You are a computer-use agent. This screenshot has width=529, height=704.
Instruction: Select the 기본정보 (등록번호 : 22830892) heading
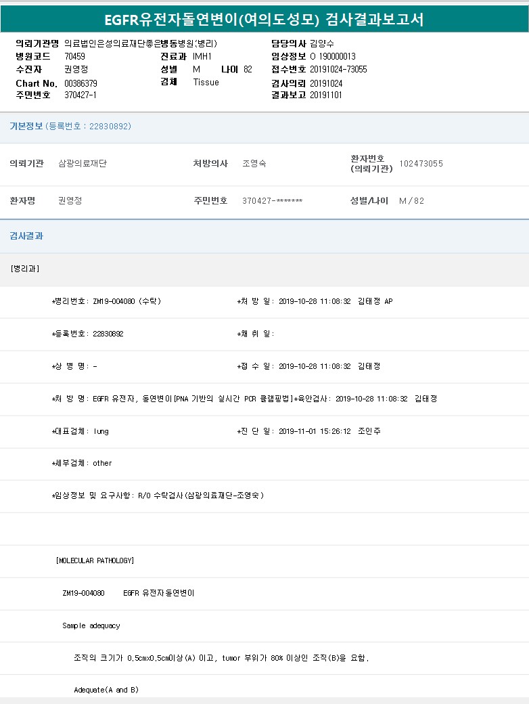(x=70, y=126)
